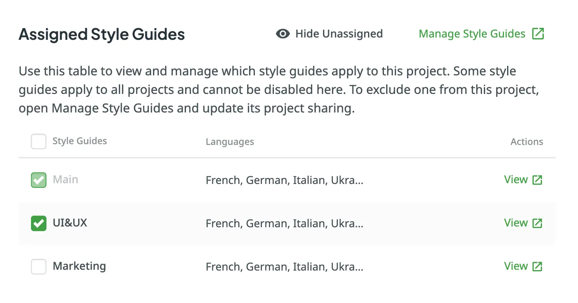The image size is (578, 303).
Task: Click the external-link icon on the Marketing row
Action: tap(537, 266)
